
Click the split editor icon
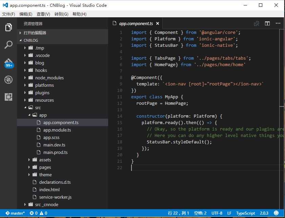[x=267, y=23]
